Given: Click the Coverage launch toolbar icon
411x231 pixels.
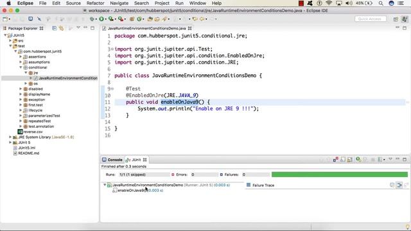Looking at the screenshot, I should point(111,19).
